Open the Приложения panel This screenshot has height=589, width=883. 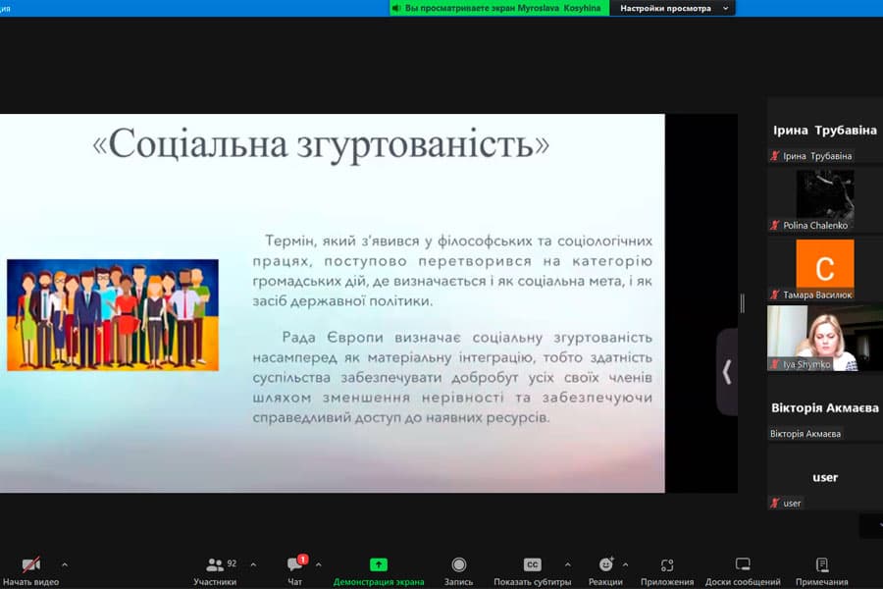pyautogui.click(x=666, y=564)
